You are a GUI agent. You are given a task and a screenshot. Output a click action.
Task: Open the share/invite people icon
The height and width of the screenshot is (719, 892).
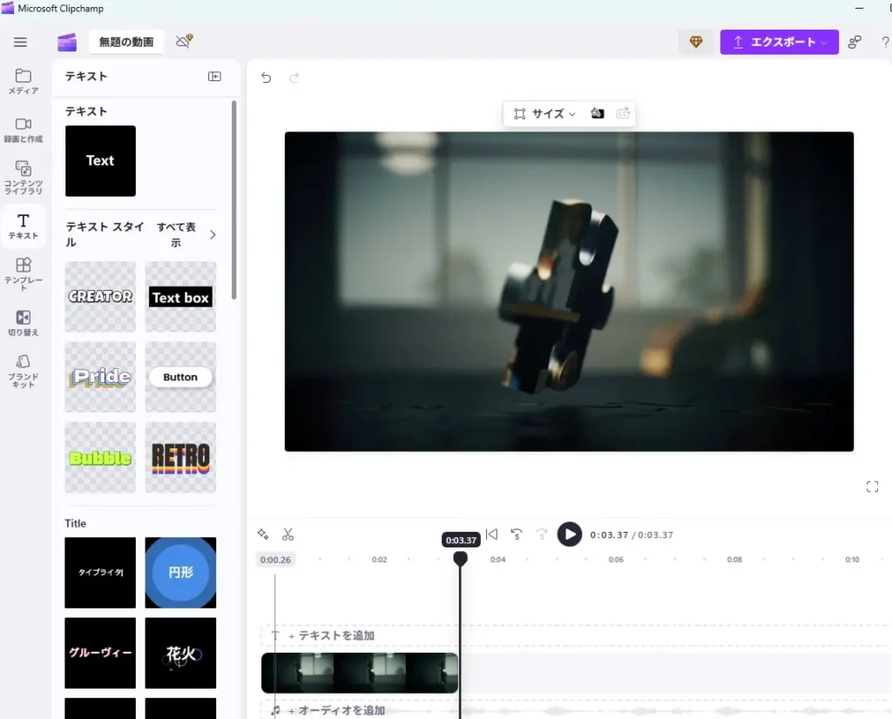[855, 42]
